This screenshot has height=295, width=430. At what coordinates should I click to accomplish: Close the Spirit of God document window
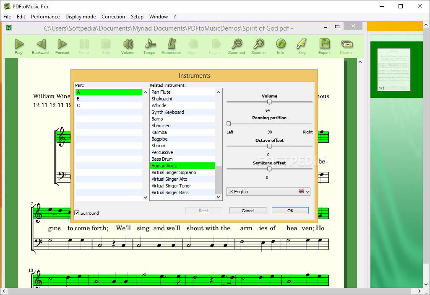point(353,26)
